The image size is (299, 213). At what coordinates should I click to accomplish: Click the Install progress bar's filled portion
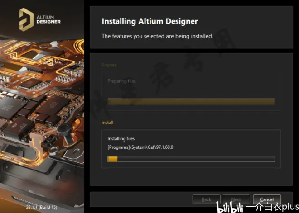click(x=112, y=159)
